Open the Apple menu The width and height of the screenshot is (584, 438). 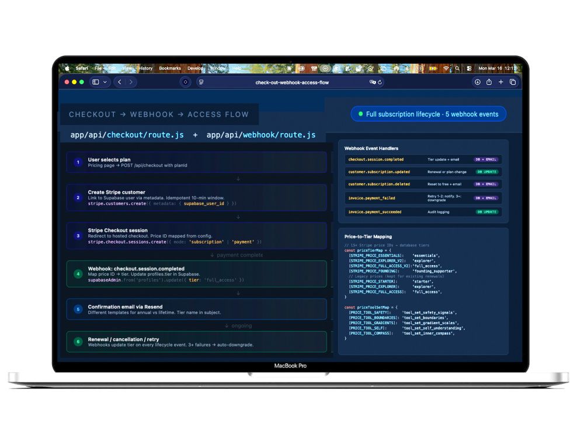click(x=67, y=68)
